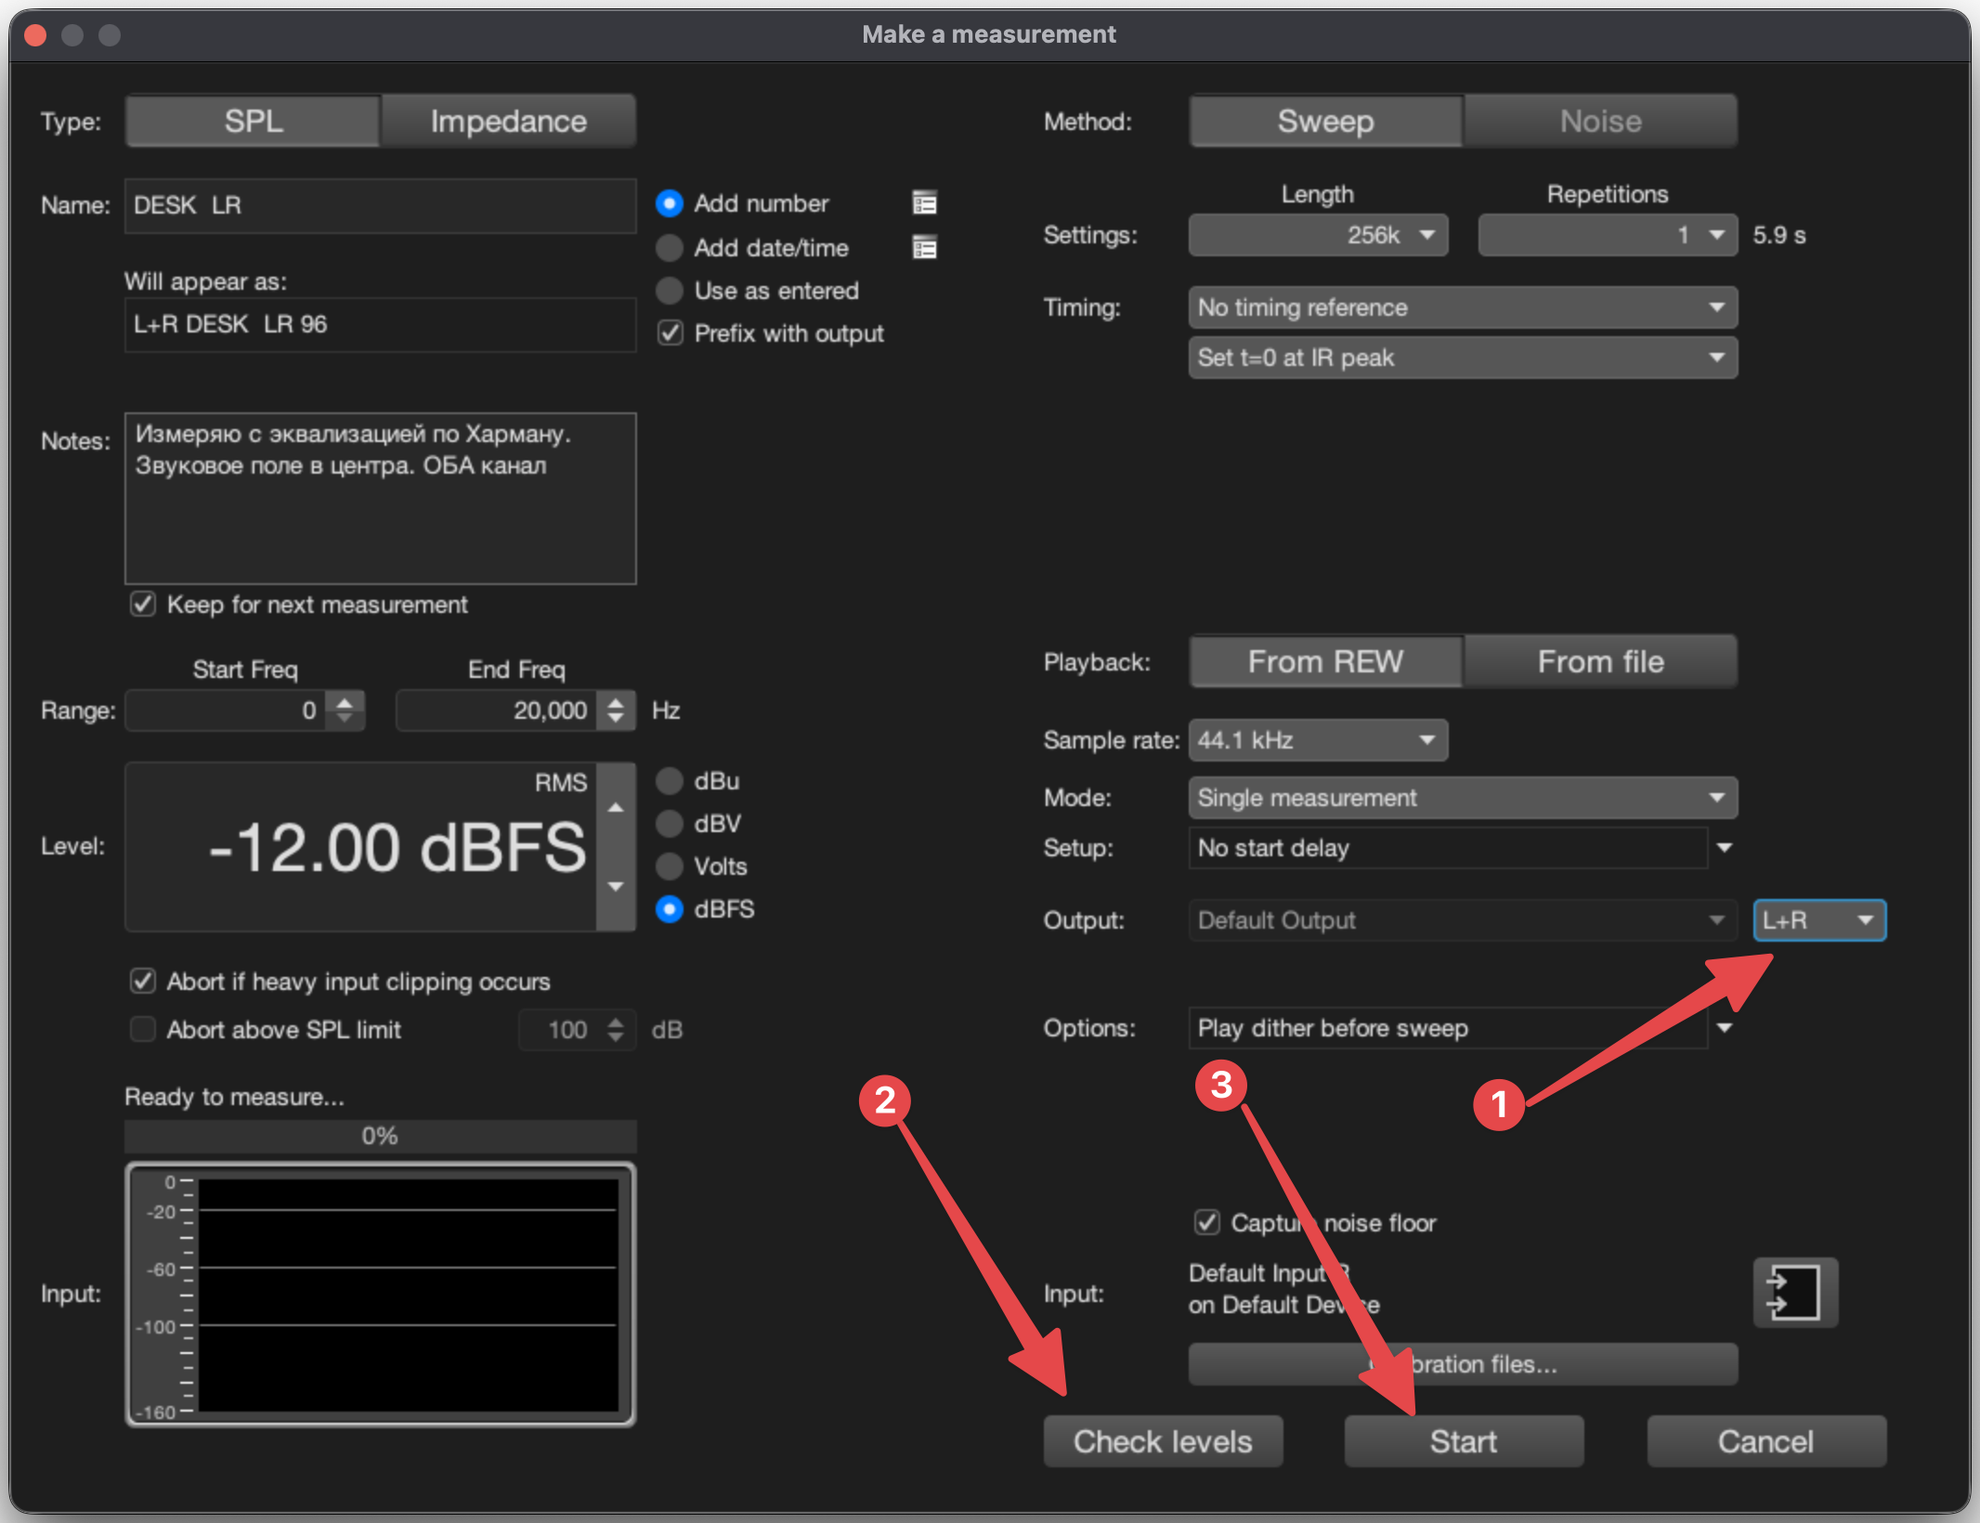Open date format options icon beside Add date/time
The width and height of the screenshot is (1980, 1523).
(924, 247)
